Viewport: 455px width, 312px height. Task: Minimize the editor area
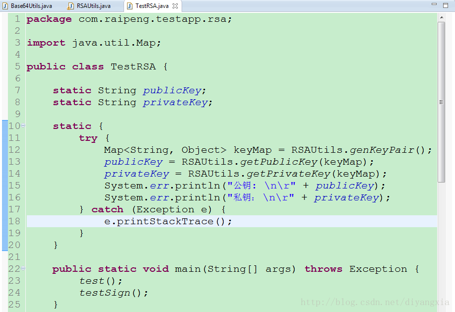click(434, 4)
